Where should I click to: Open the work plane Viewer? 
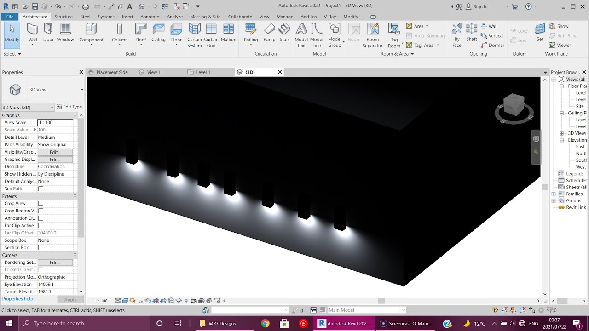pyautogui.click(x=560, y=45)
